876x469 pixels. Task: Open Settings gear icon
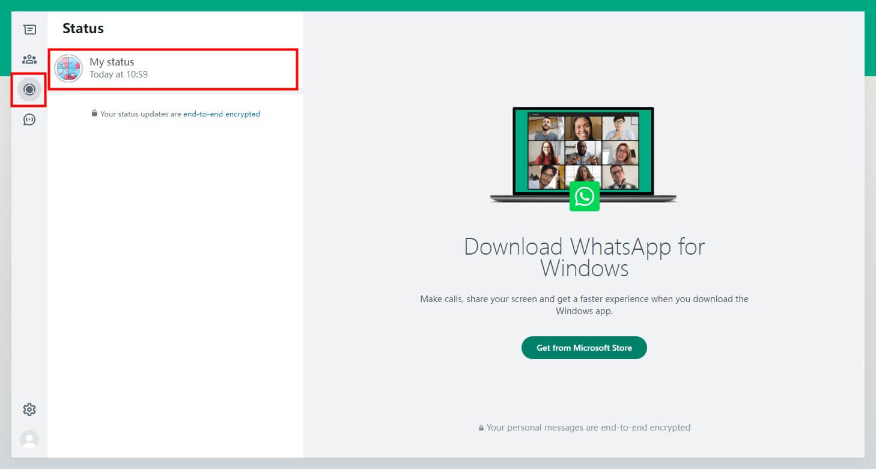click(x=29, y=410)
